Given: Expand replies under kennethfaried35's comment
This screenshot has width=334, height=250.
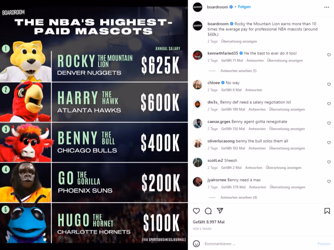Looking at the screenshot, I should (x=238, y=71).
